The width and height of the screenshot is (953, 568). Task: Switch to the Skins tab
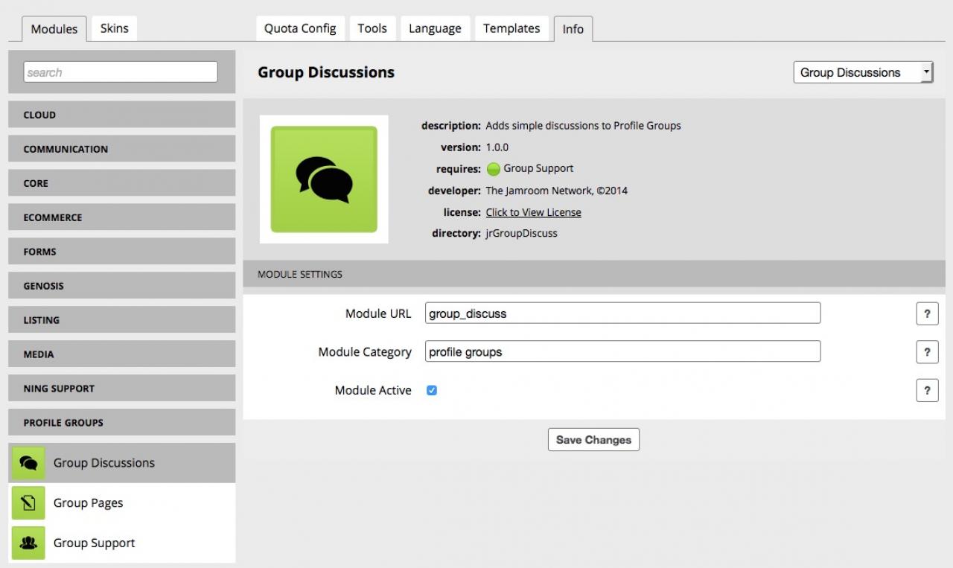click(114, 28)
